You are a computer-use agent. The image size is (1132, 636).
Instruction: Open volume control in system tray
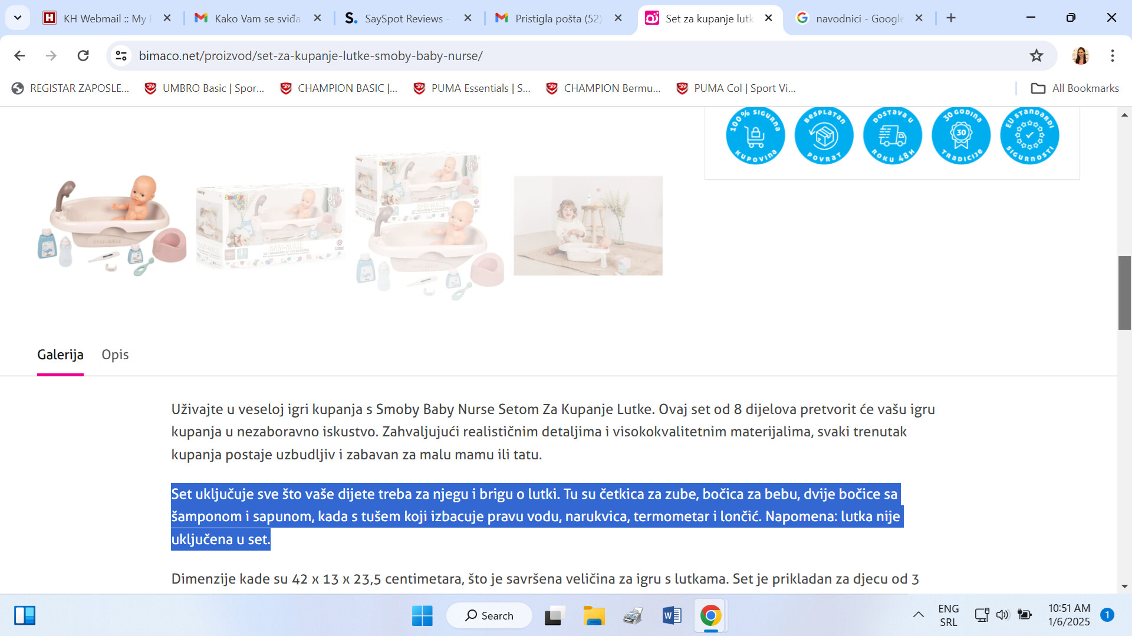click(1002, 615)
